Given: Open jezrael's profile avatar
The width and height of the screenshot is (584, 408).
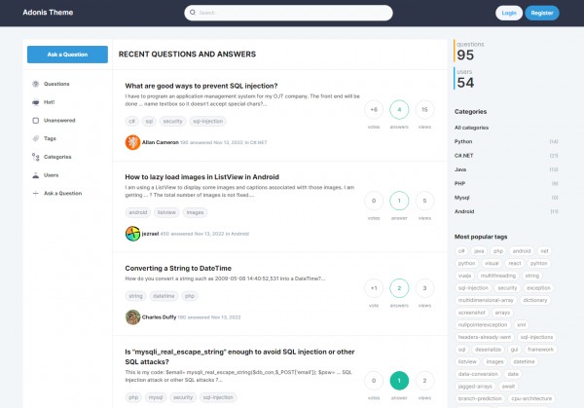Looking at the screenshot, I should click(132, 234).
